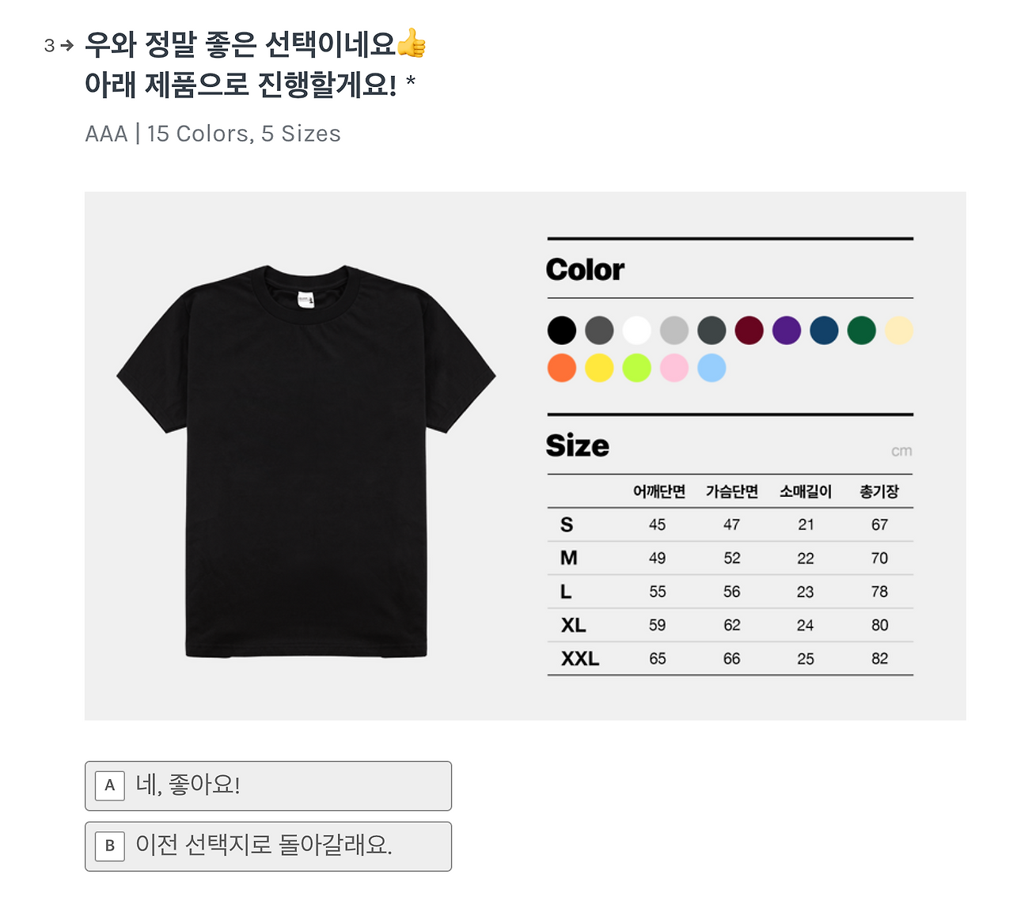1013x897 pixels.
Task: Choose the pink color swatch
Action: click(673, 367)
